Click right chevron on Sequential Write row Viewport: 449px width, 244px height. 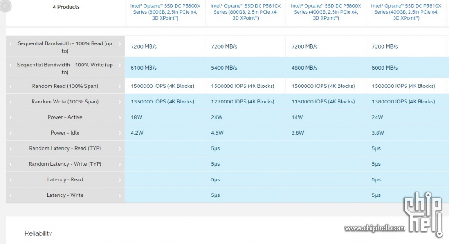[120, 65]
